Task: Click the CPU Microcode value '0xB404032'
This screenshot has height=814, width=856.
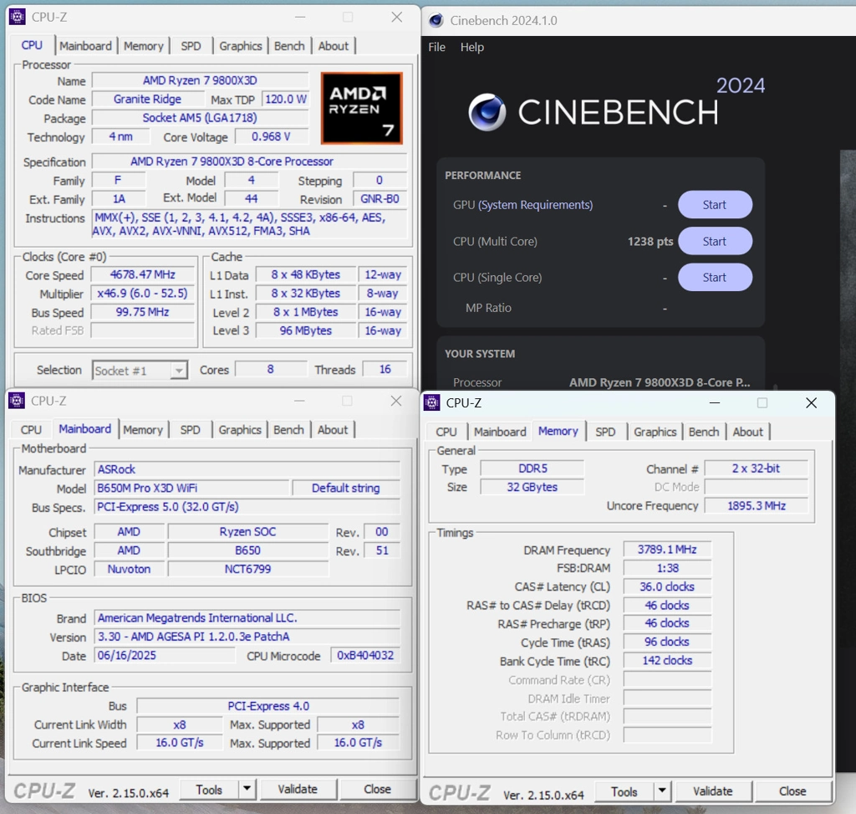Action: coord(365,655)
